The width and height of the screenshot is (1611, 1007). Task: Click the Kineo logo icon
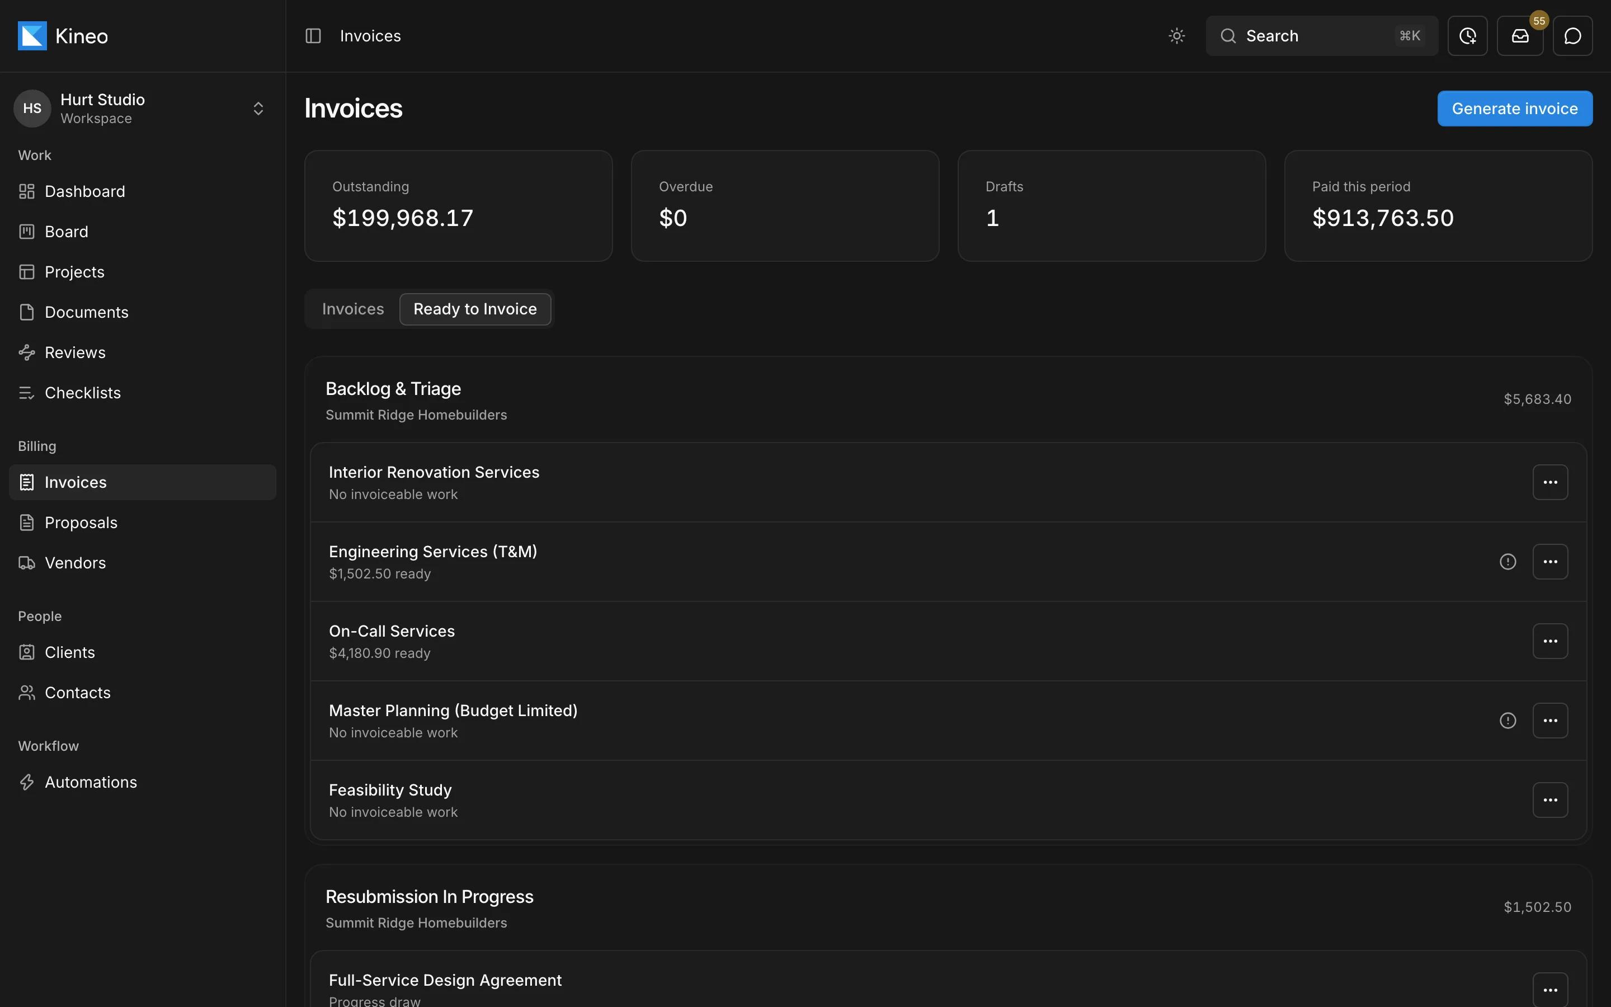point(32,36)
